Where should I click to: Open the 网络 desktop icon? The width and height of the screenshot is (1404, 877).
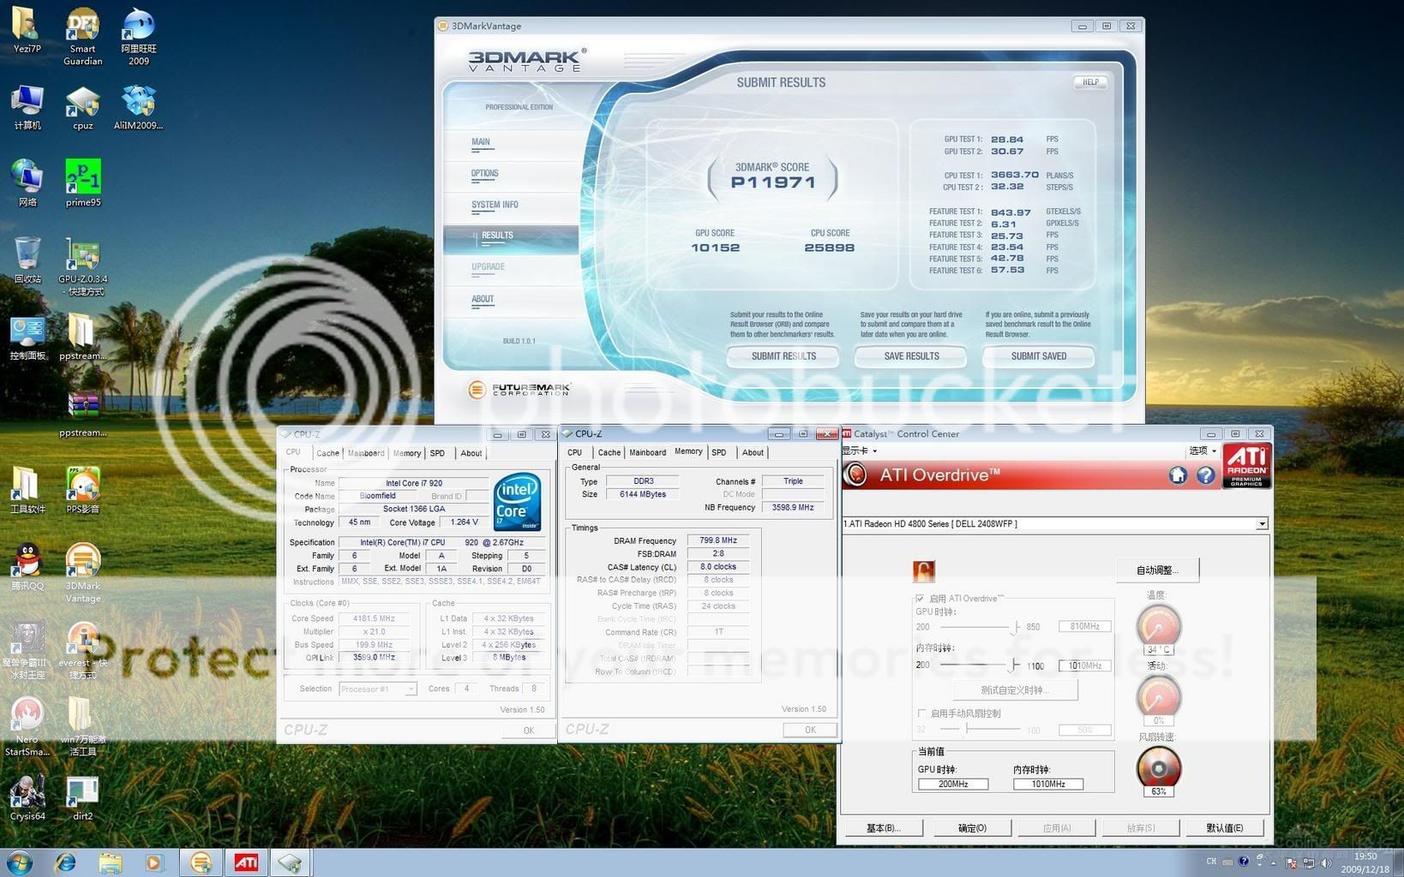[27, 183]
